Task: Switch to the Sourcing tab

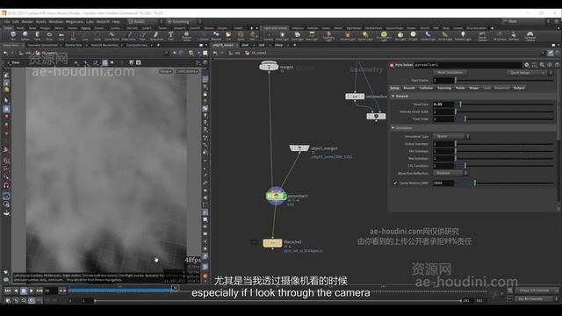Action: [444, 88]
